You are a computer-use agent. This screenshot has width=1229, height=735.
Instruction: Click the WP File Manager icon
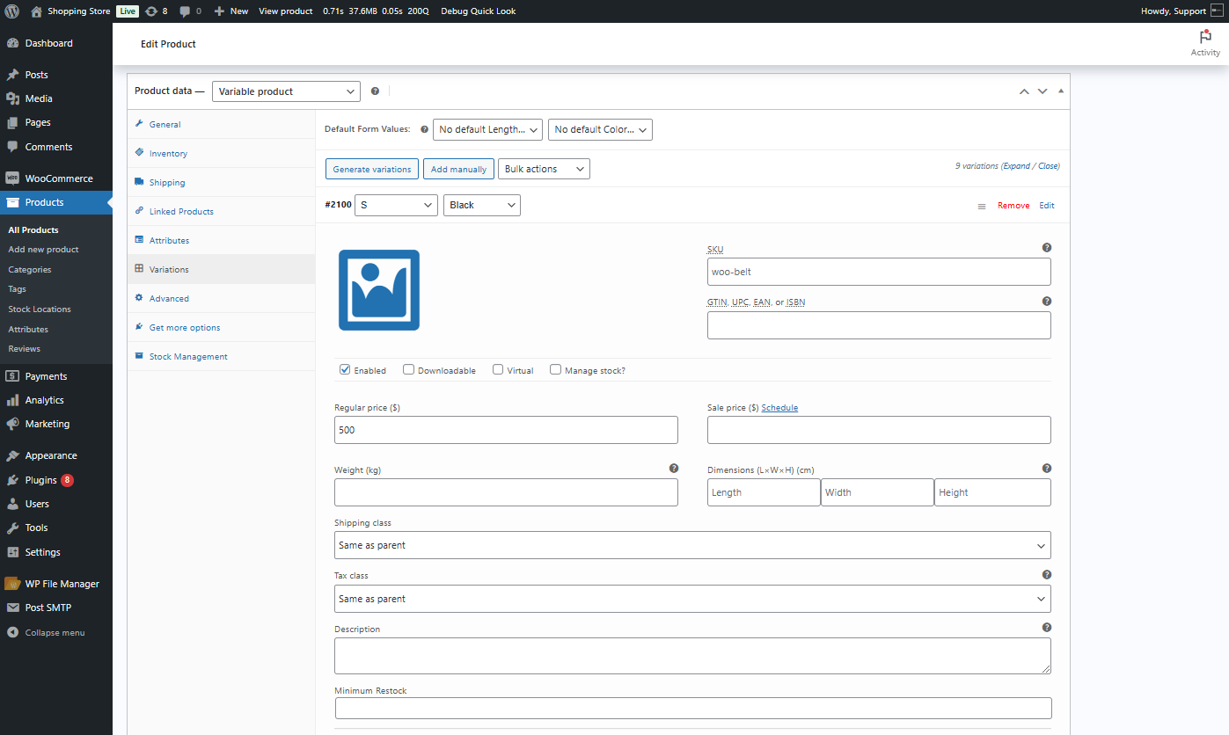point(12,584)
